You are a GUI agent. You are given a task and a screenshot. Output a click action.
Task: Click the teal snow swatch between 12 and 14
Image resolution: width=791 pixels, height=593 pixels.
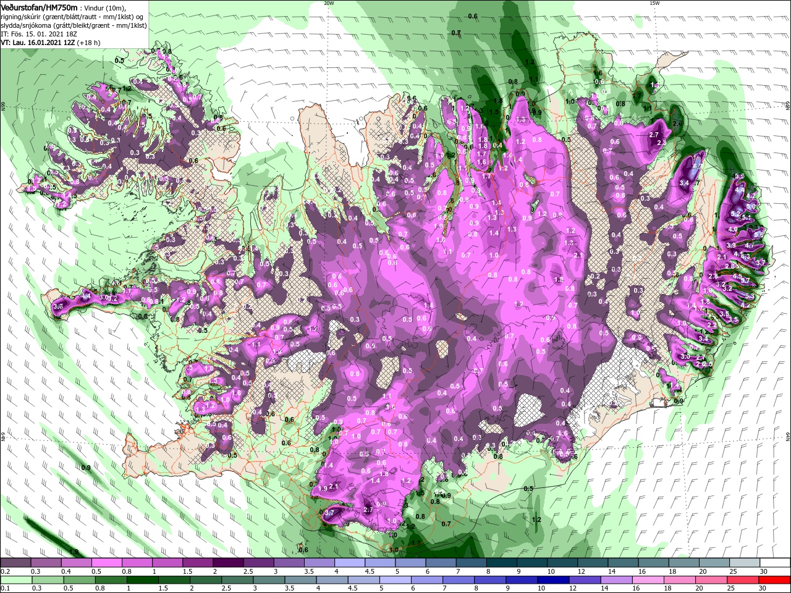click(x=593, y=563)
